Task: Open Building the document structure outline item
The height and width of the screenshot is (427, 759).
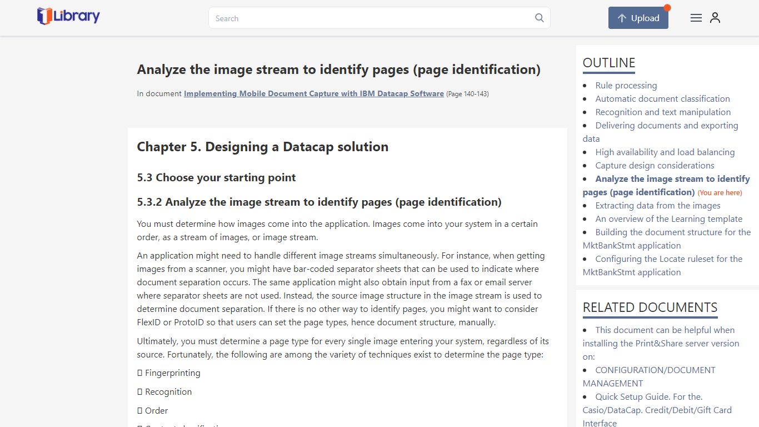Action: tap(667, 239)
